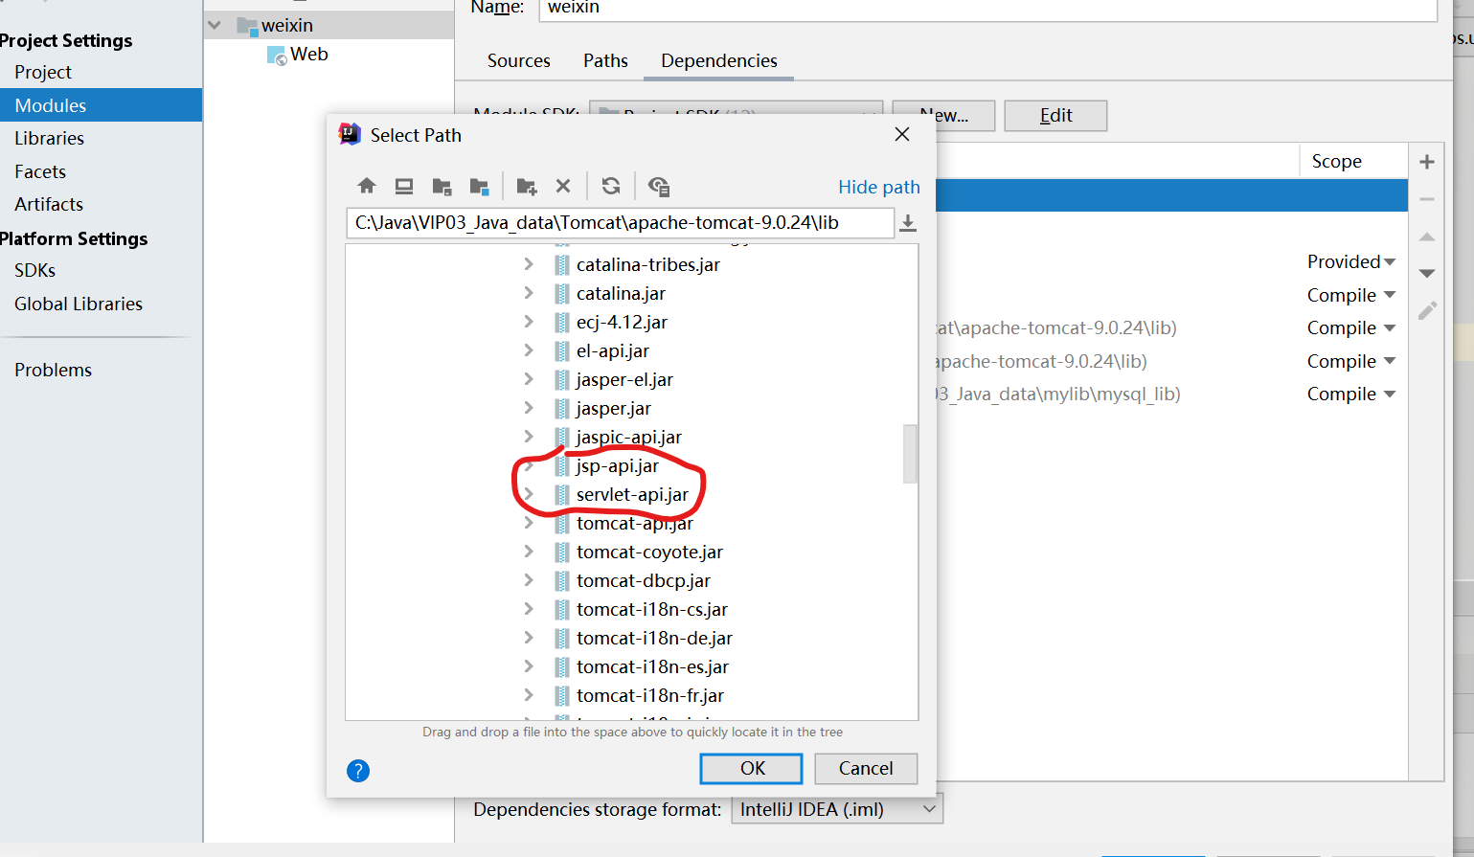Delete selected item X icon in toolbar
The image size is (1474, 857).
pyautogui.click(x=563, y=186)
